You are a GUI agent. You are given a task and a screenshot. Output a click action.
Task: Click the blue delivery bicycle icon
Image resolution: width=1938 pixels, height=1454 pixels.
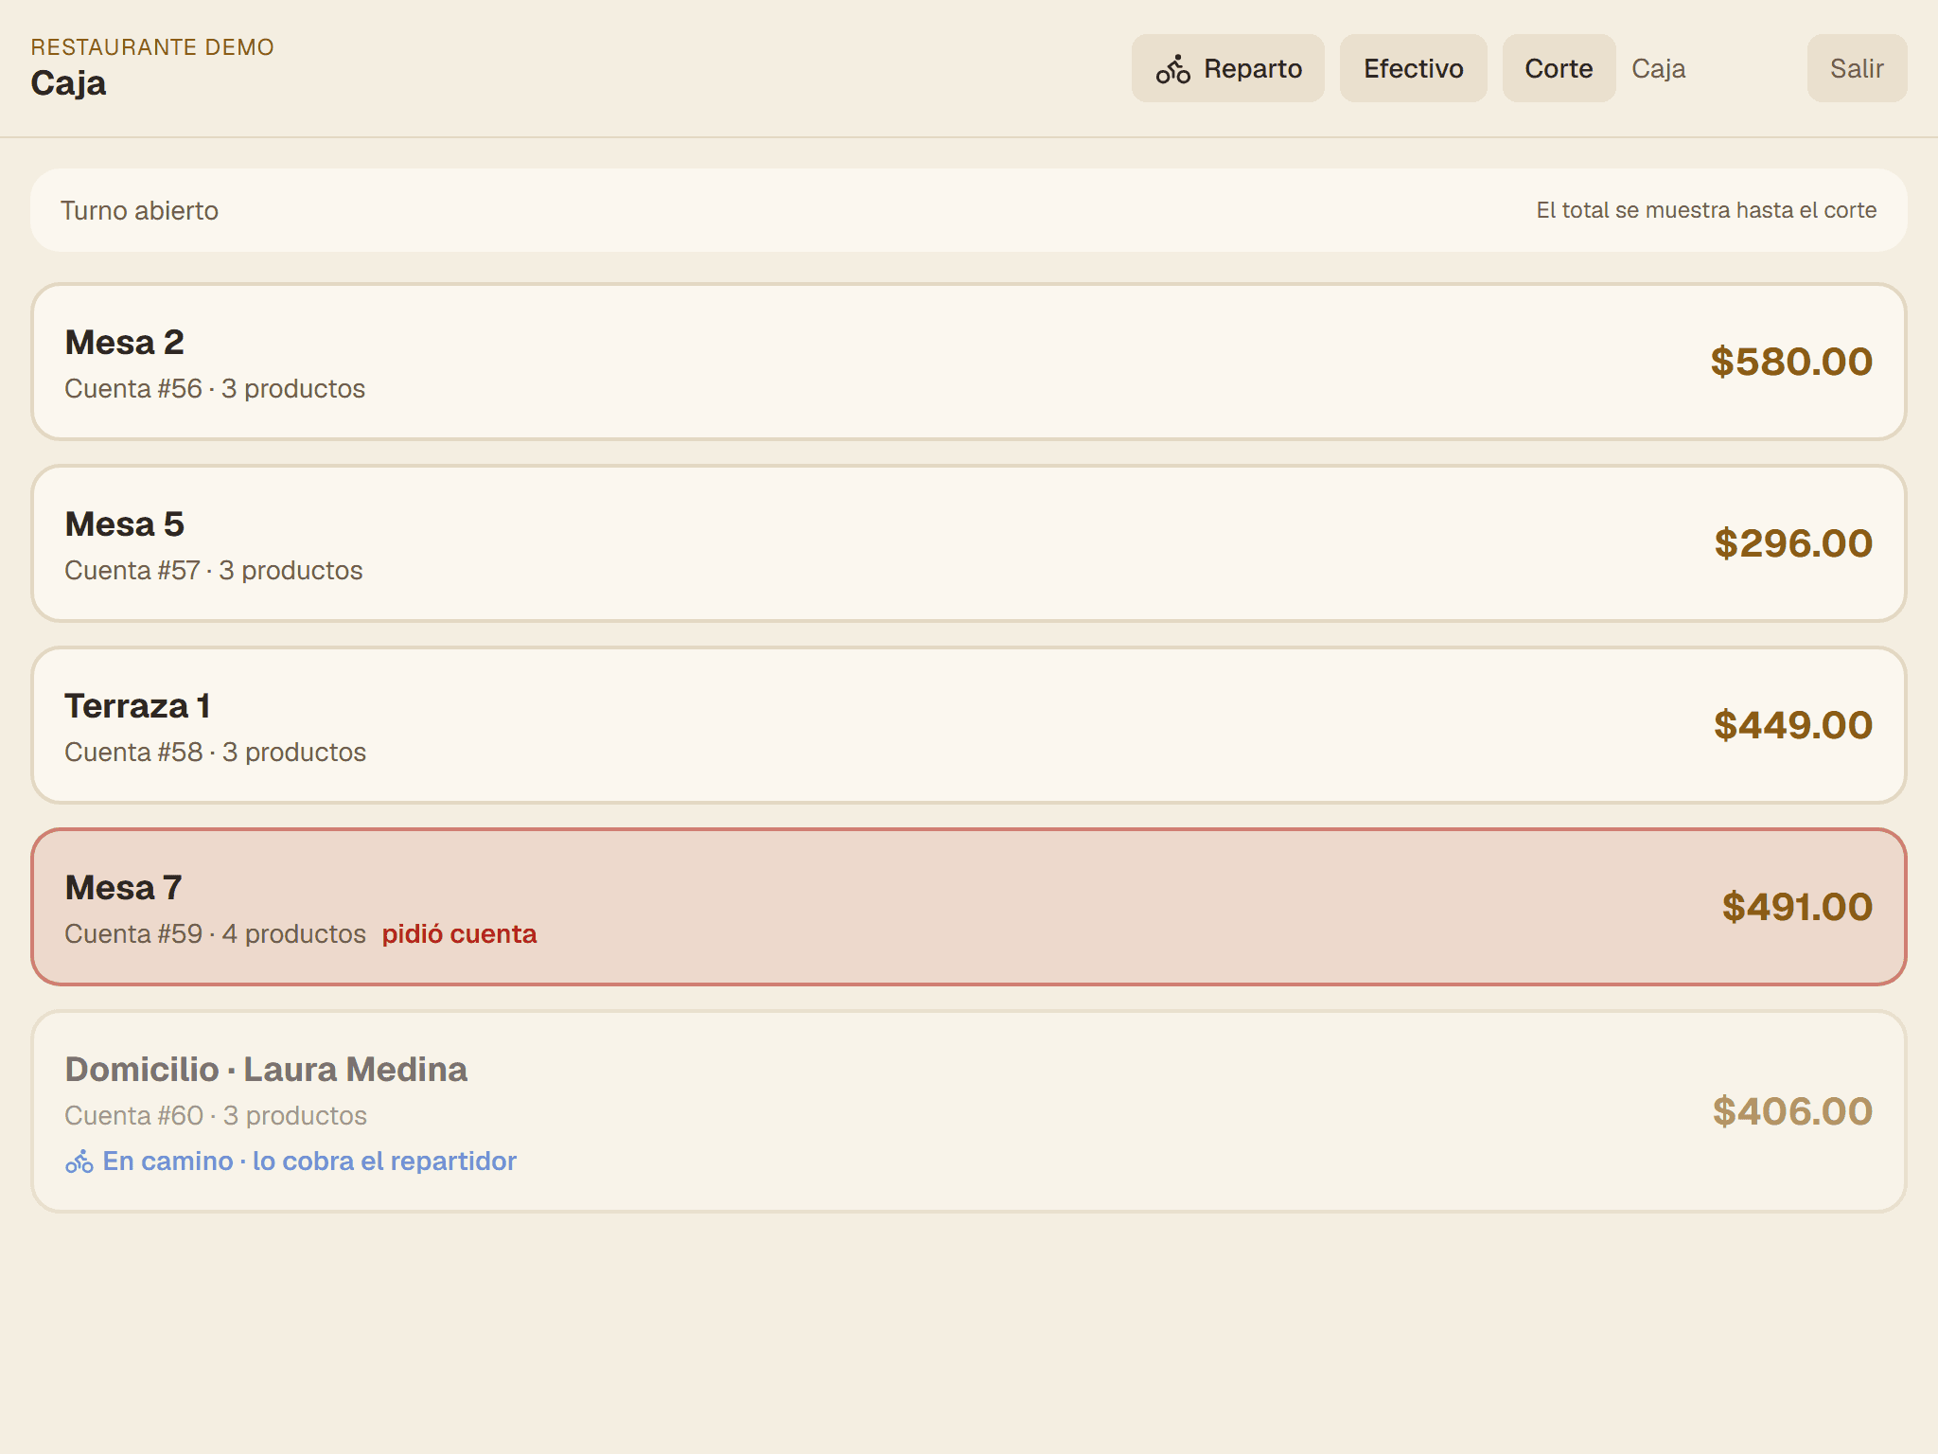79,1161
